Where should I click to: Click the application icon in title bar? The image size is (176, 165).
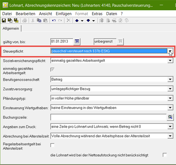5,5
